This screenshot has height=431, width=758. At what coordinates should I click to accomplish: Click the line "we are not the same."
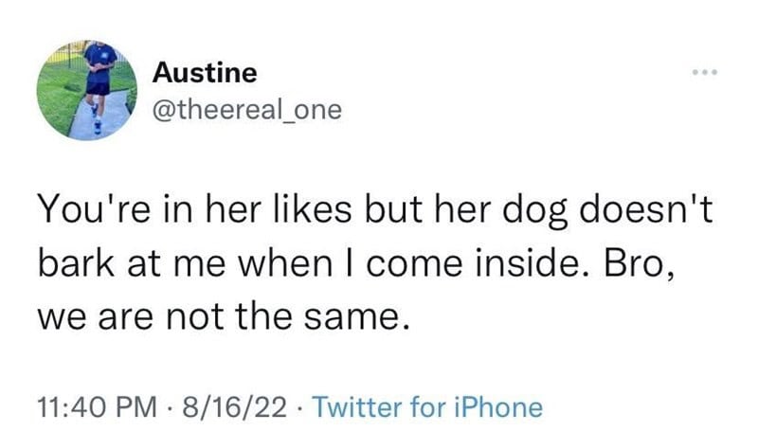224,317
